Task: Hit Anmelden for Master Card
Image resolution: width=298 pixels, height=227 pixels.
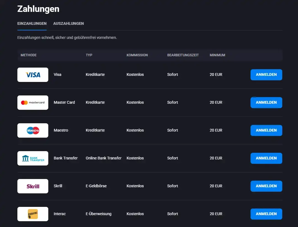Action: [266, 102]
